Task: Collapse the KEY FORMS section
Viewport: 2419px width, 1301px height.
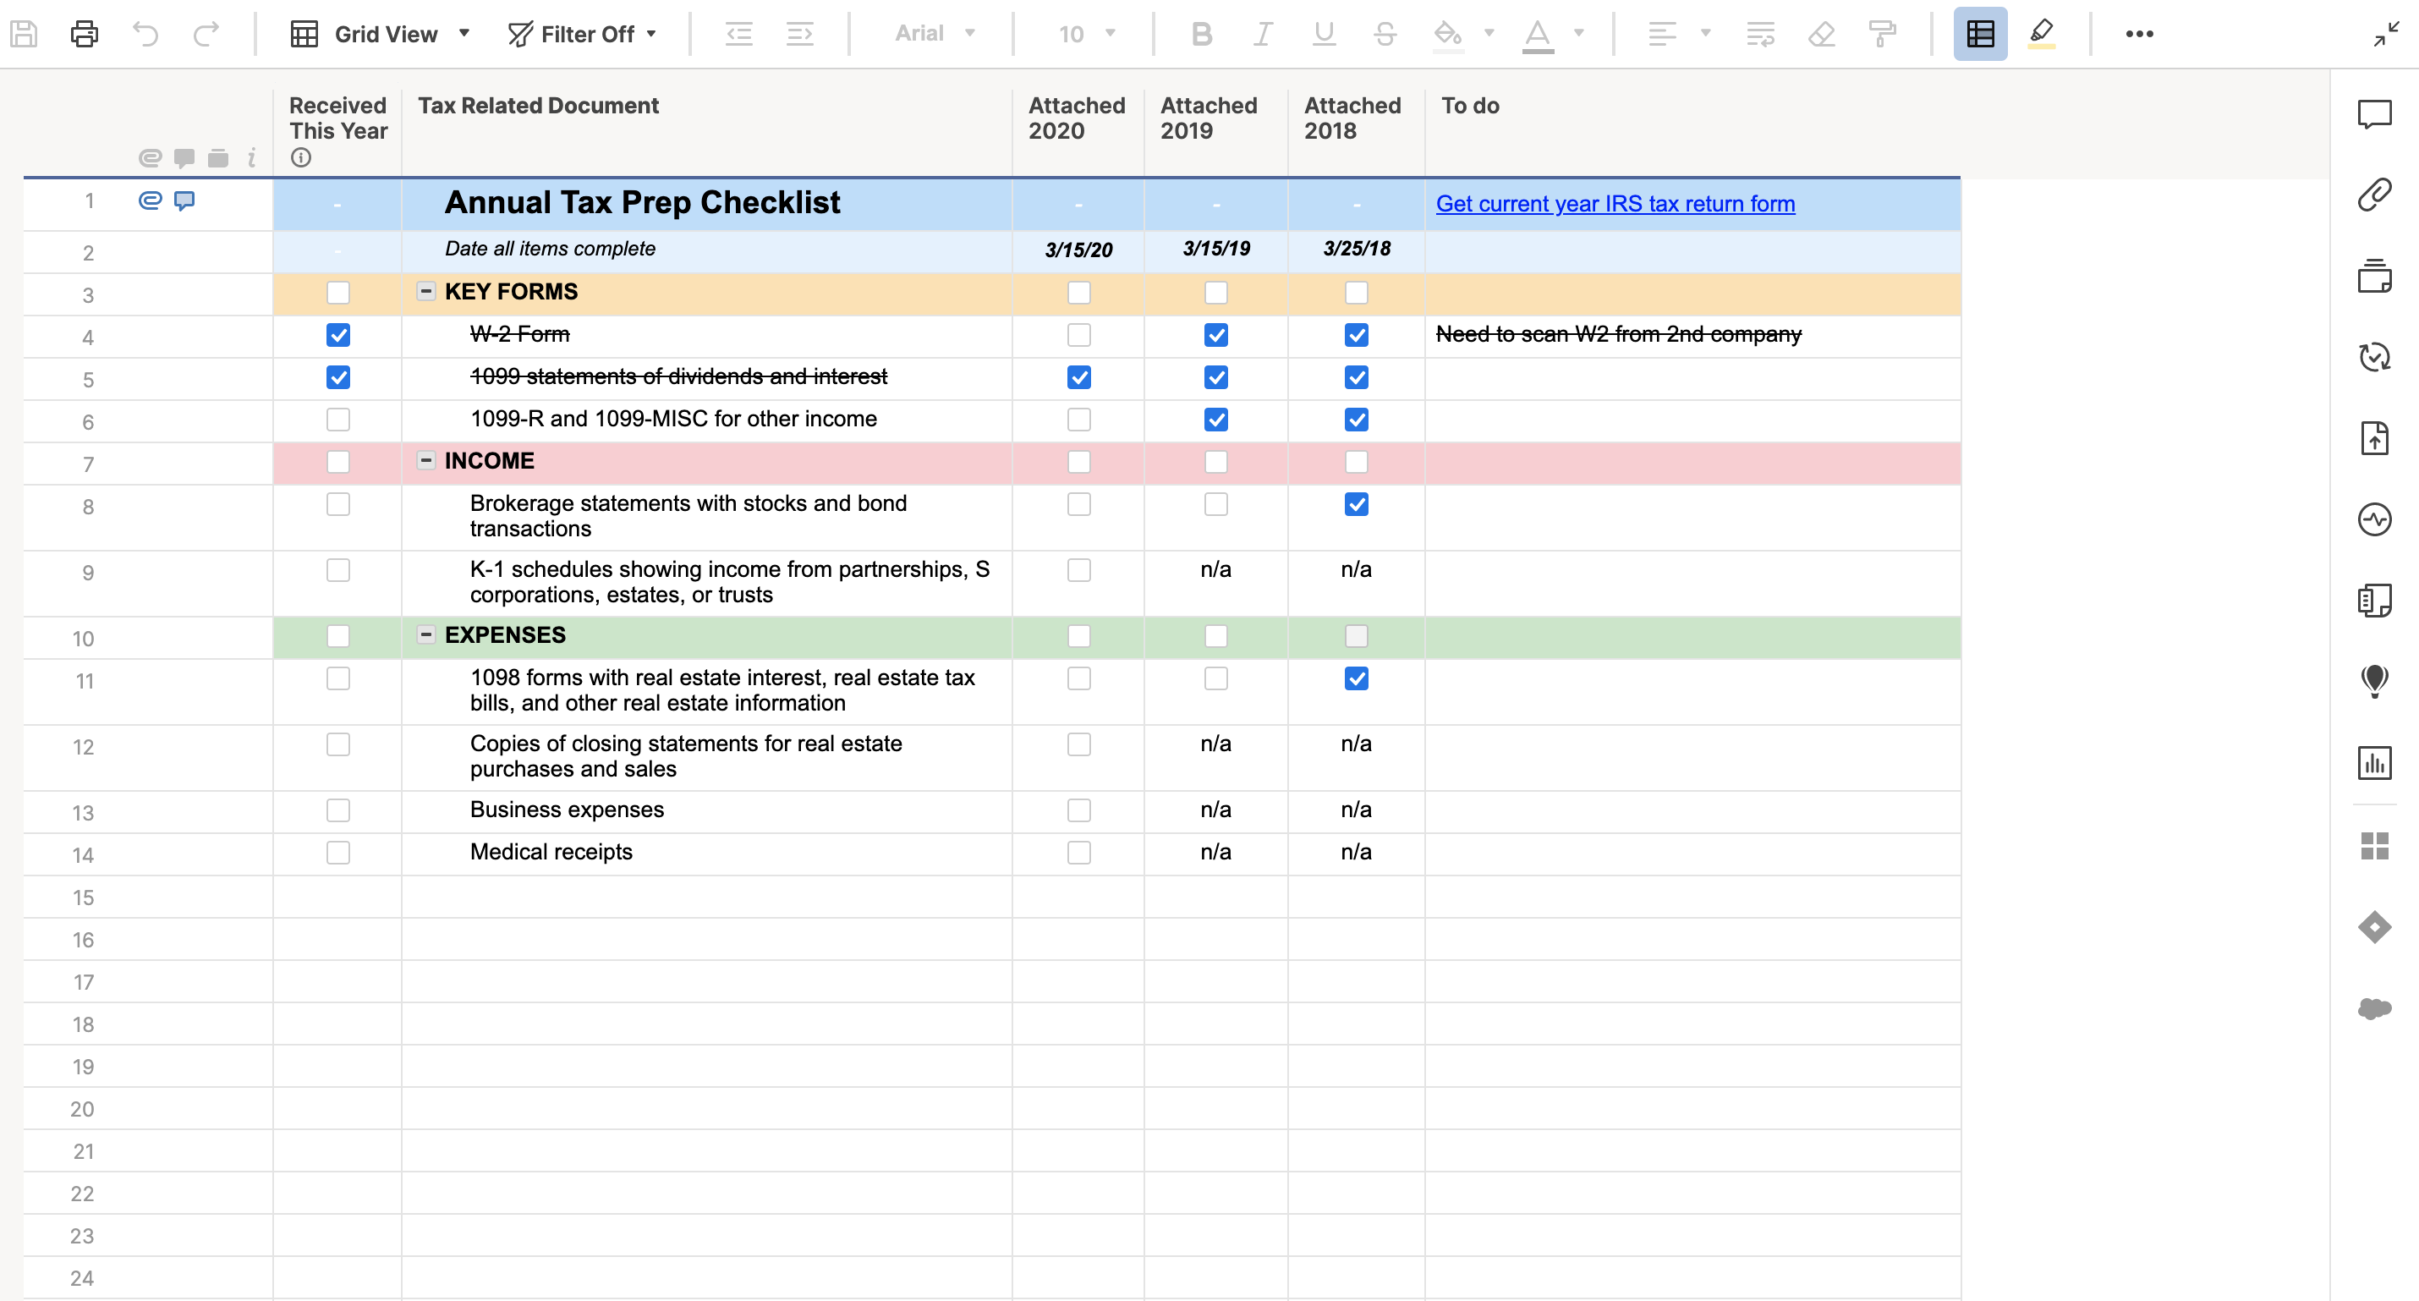Action: click(425, 291)
